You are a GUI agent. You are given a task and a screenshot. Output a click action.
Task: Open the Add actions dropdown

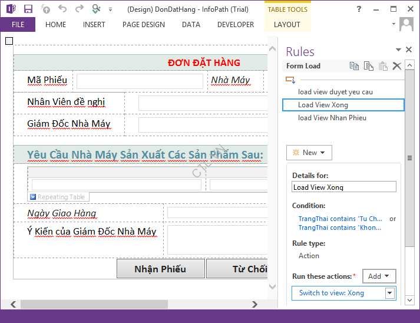coord(379,276)
